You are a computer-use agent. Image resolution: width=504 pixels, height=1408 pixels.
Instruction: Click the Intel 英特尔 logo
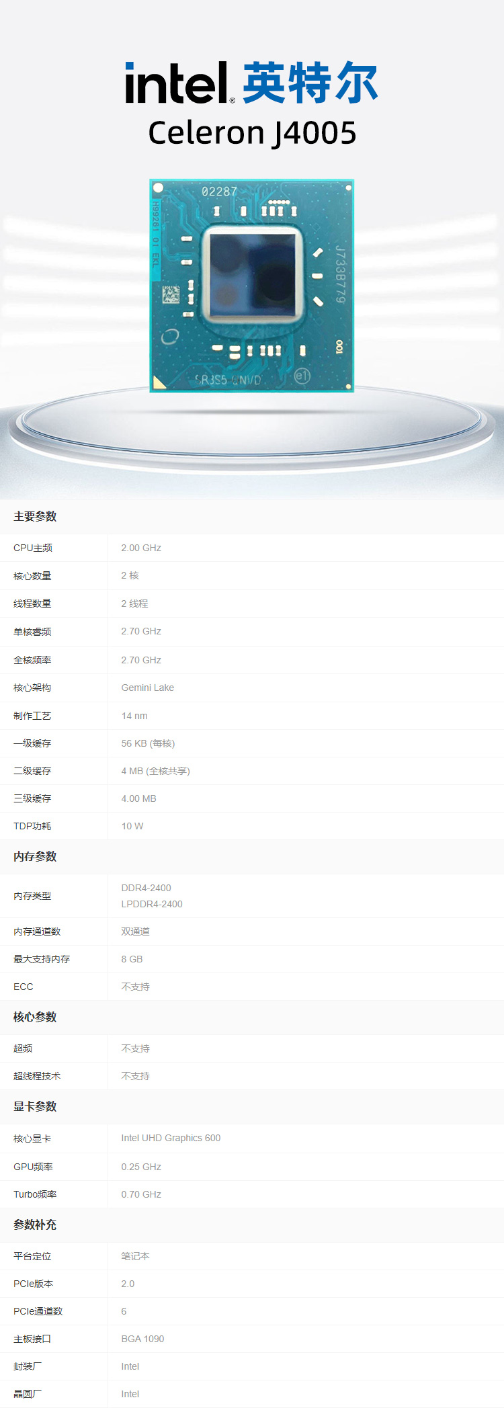(252, 83)
